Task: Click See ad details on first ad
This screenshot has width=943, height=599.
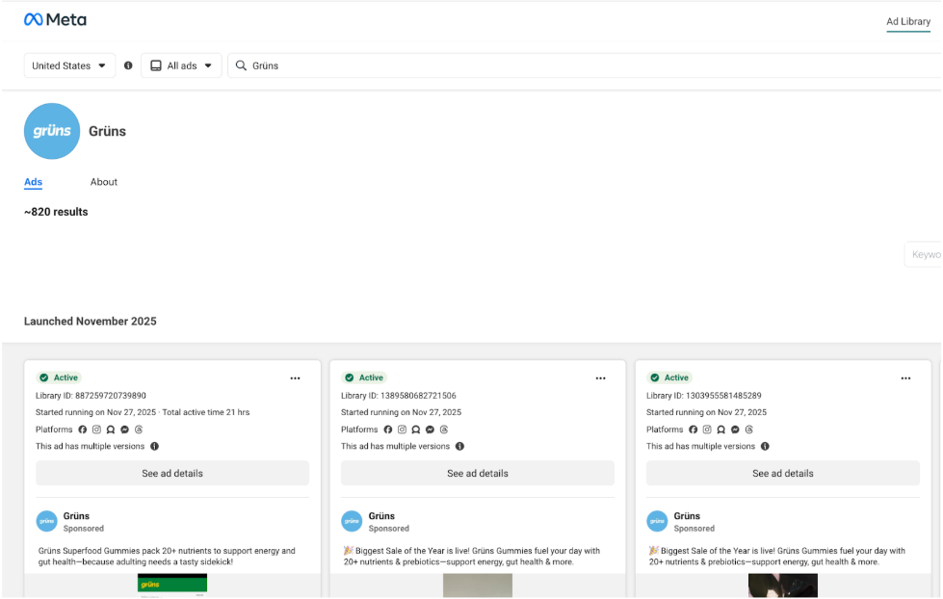Action: click(x=172, y=473)
